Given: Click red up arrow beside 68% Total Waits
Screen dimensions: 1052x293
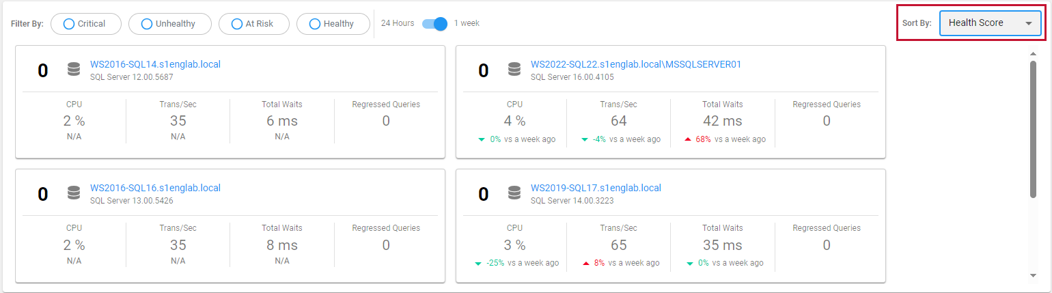Looking at the screenshot, I should click(x=687, y=139).
